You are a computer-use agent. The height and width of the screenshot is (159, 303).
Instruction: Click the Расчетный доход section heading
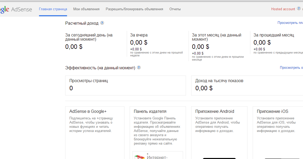(82, 23)
